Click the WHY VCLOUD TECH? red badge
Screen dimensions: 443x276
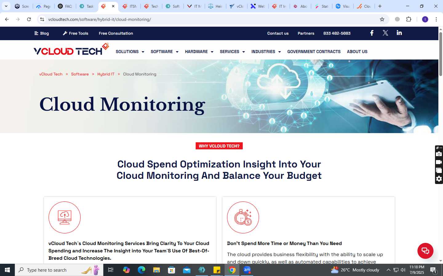(219, 146)
